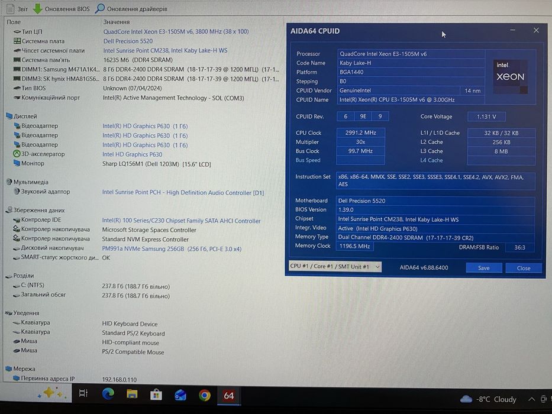The height and width of the screenshot is (414, 552).
Task: Click the Дисплей section monitor icon
Action: pos(9,116)
